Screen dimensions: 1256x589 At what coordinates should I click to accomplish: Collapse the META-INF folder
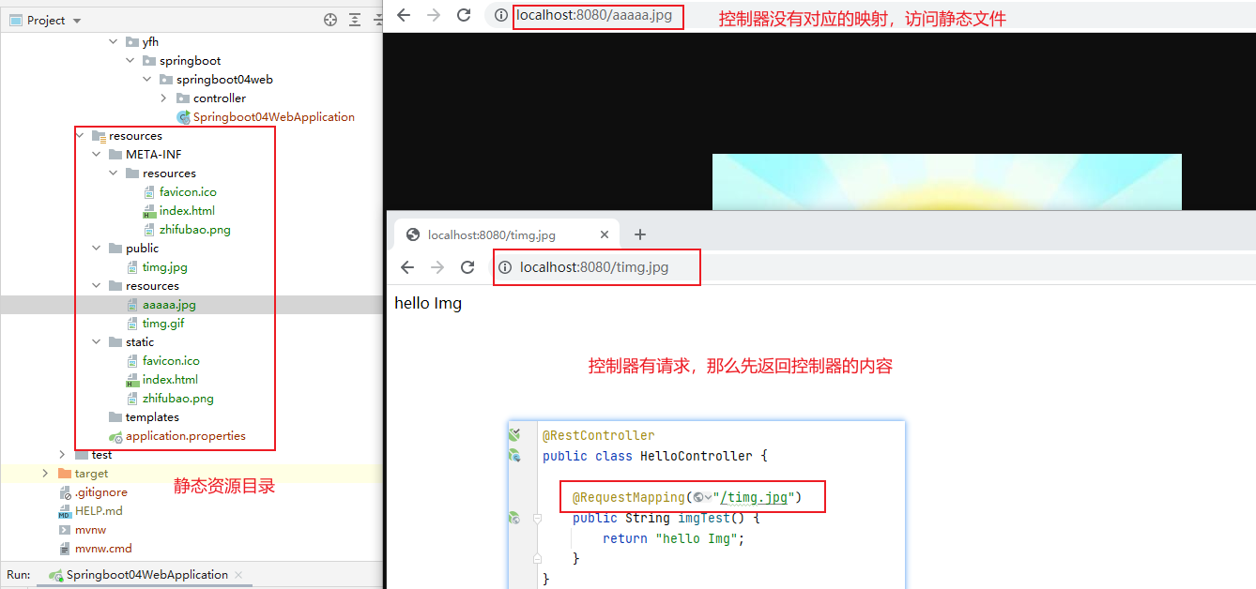(x=97, y=155)
